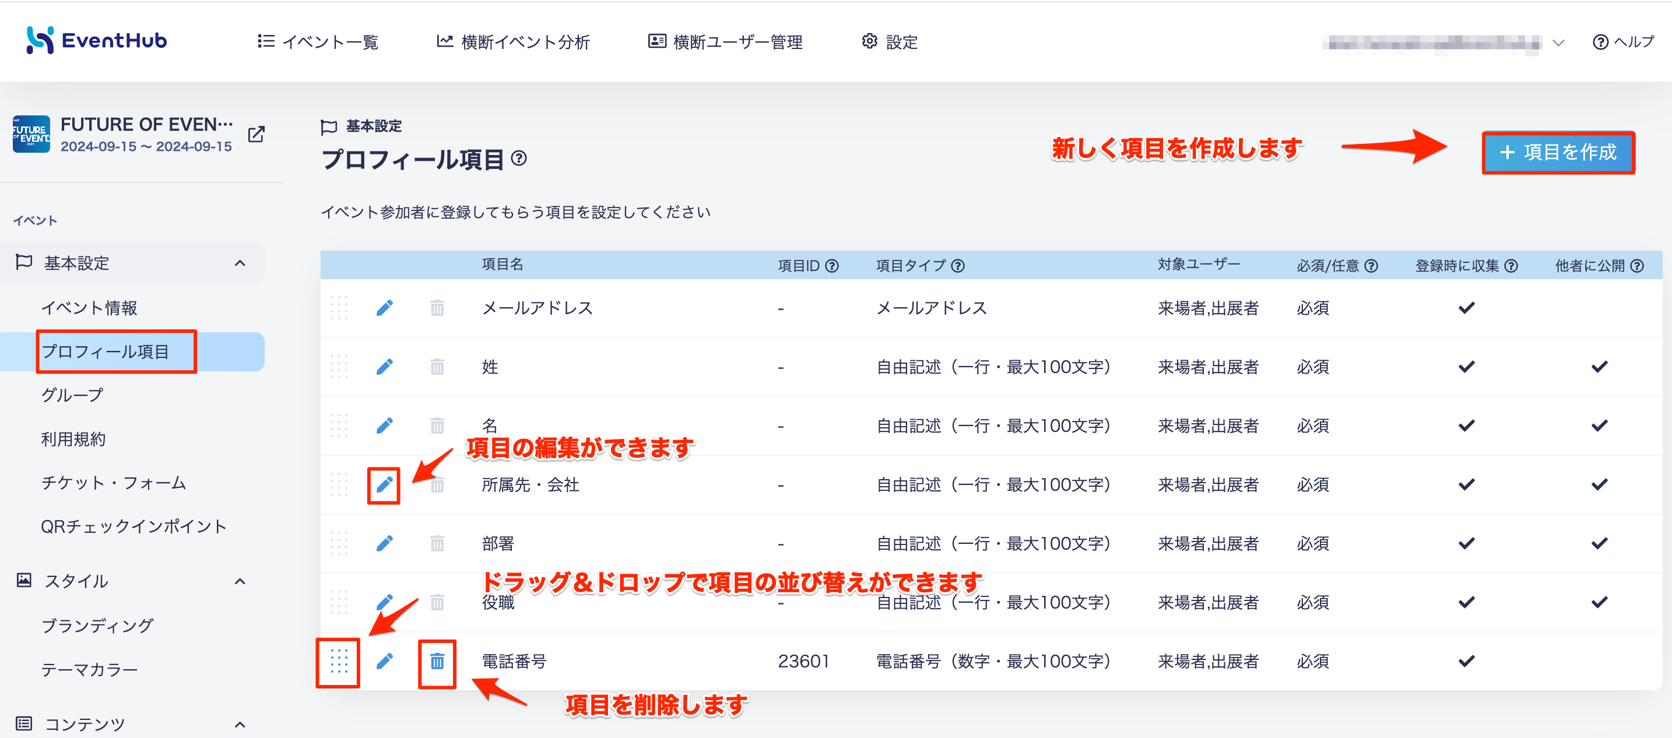This screenshot has height=738, width=1672.
Task: Click 登録時に収集 checkmark in 部署 row
Action: (x=1467, y=543)
